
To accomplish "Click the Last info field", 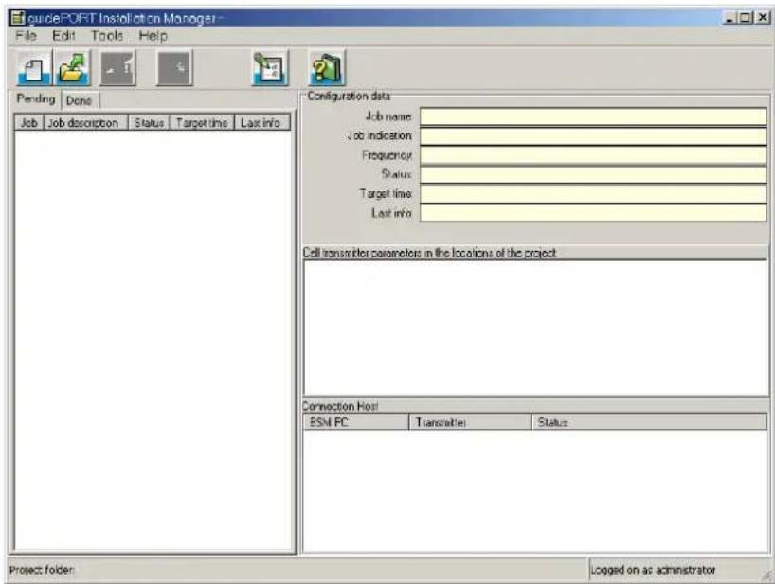I will coord(594,213).
